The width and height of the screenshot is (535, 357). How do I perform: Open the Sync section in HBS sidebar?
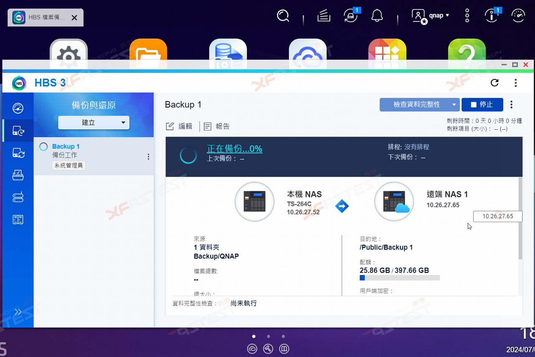tap(18, 153)
